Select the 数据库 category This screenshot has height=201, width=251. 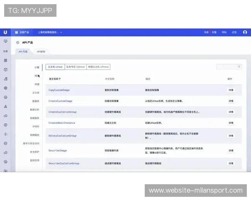(x=36, y=101)
